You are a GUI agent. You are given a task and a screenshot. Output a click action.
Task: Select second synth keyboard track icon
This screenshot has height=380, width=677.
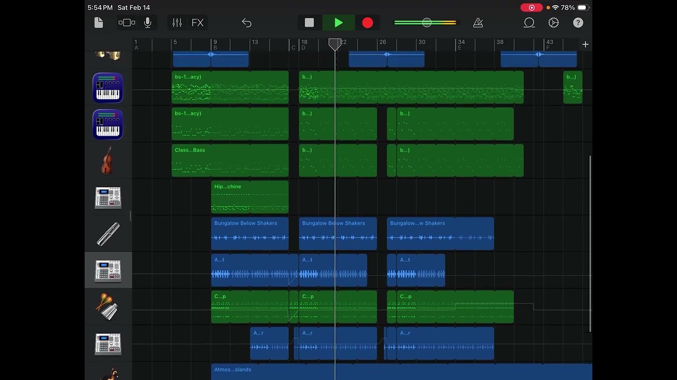tap(108, 124)
